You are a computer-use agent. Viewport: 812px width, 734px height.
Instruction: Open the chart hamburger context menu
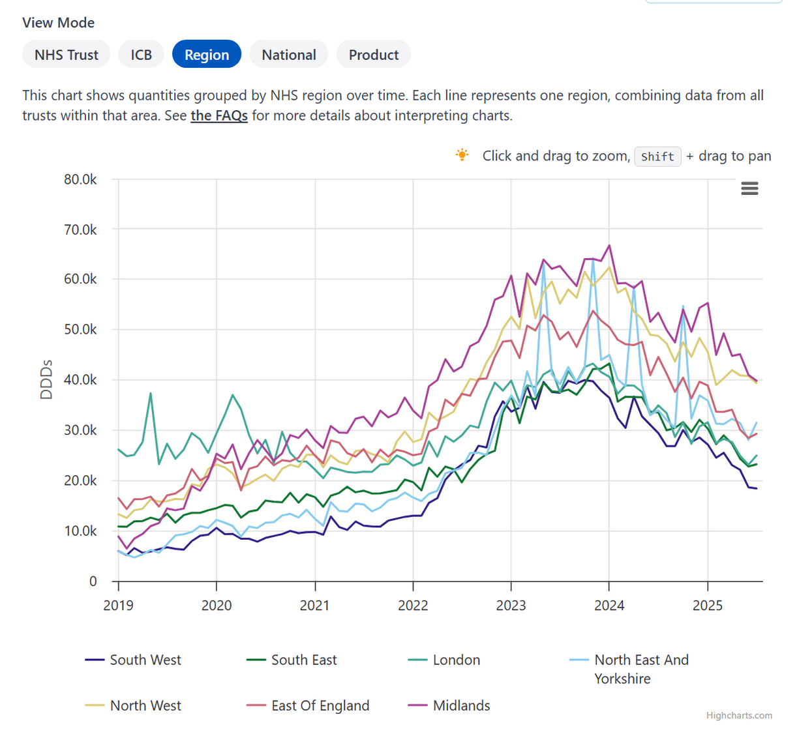[749, 189]
